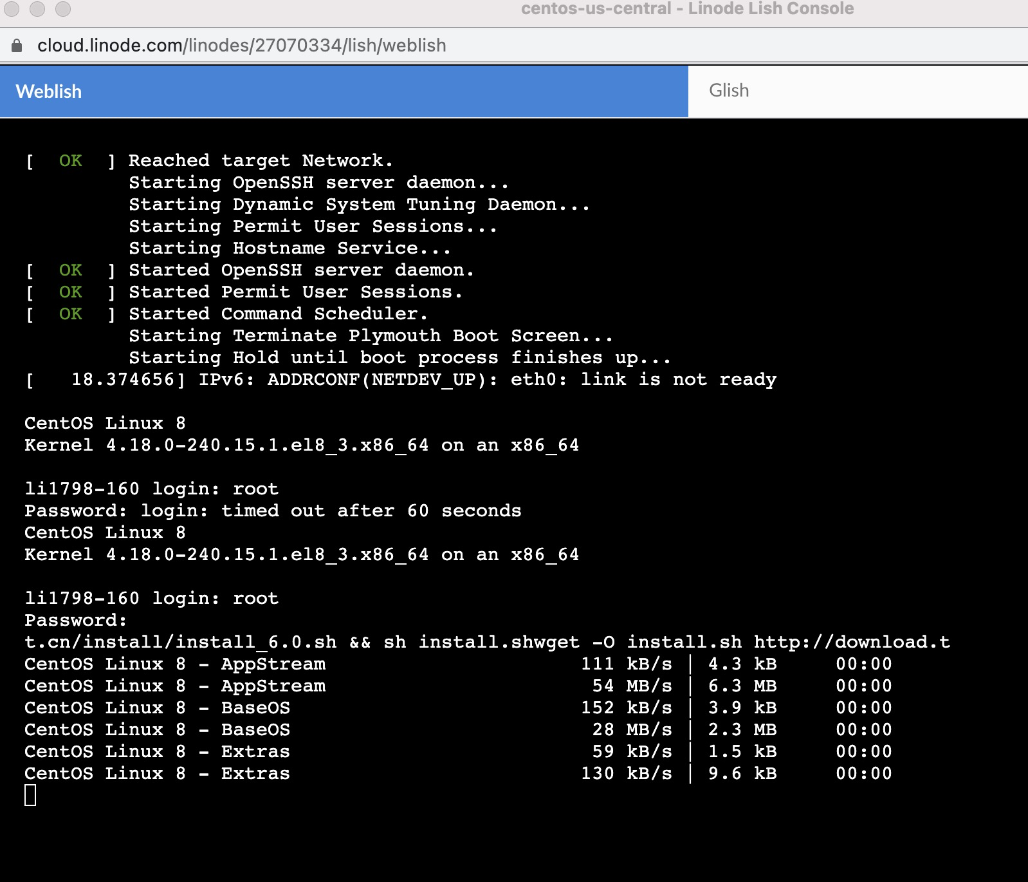The image size is (1028, 882).
Task: Click the BaseOS row showing 28 MB/s
Action: pyautogui.click(x=457, y=730)
